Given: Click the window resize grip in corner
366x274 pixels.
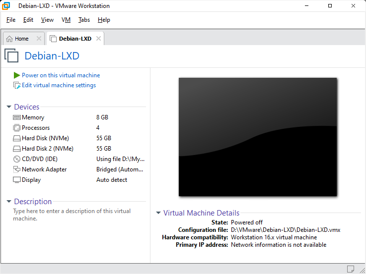Looking at the screenshot, I should (363, 270).
